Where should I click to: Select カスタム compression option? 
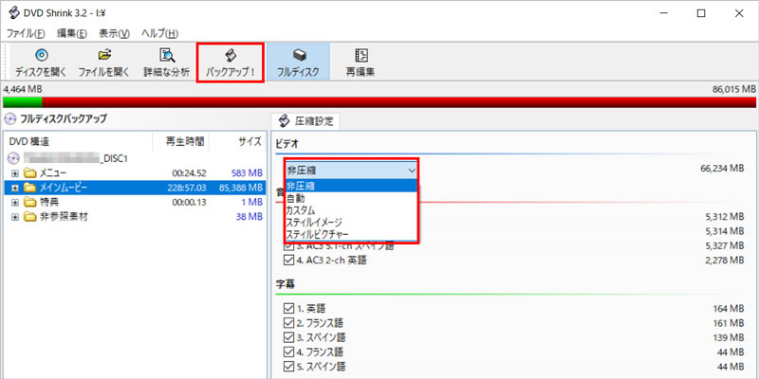(x=303, y=209)
